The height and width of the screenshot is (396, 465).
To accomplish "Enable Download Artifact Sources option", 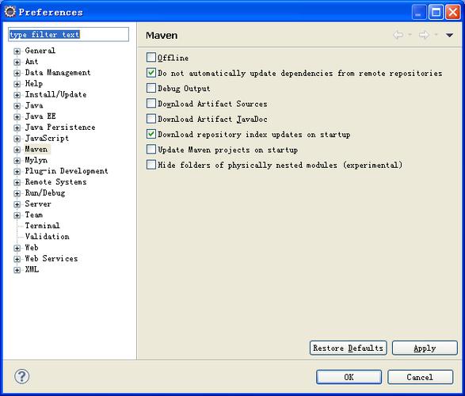I will [x=151, y=103].
